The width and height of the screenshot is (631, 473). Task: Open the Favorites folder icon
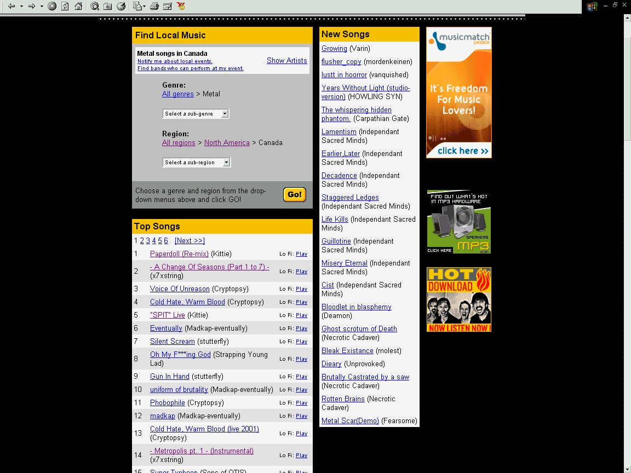(x=108, y=6)
